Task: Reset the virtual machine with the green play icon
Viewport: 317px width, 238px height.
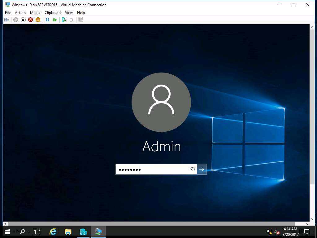Action: pyautogui.click(x=55, y=20)
